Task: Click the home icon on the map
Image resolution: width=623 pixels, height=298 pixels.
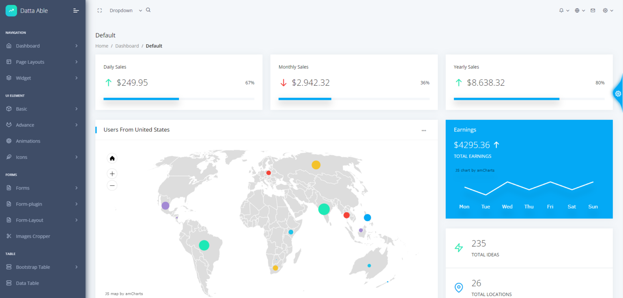Action: pos(112,158)
